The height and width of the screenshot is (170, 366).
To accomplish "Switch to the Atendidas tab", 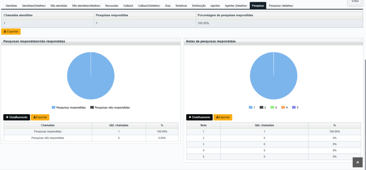I will pyautogui.click(x=11, y=6).
